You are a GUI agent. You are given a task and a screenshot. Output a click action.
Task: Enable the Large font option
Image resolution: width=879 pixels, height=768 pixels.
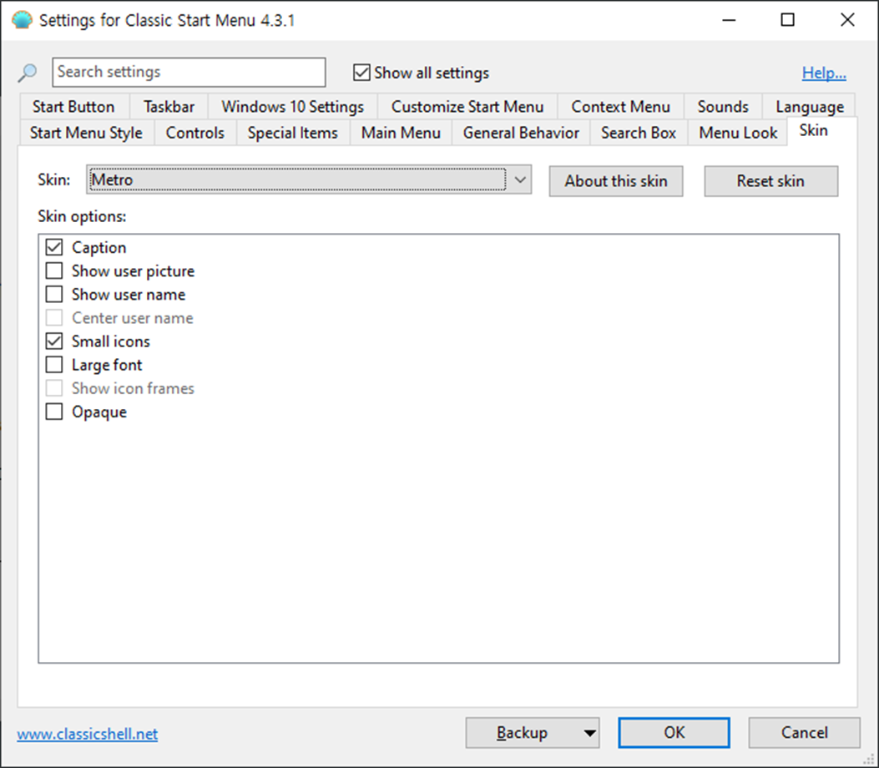[53, 365]
